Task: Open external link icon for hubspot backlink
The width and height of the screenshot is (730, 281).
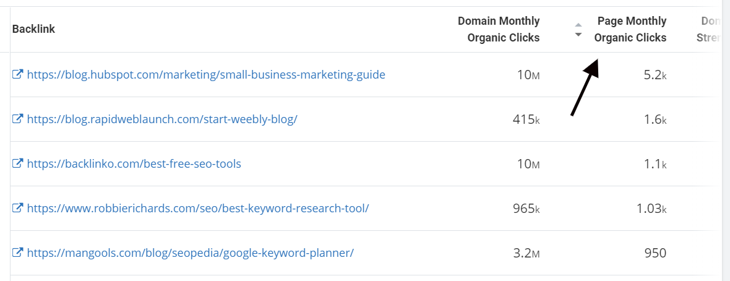Action: pos(17,74)
